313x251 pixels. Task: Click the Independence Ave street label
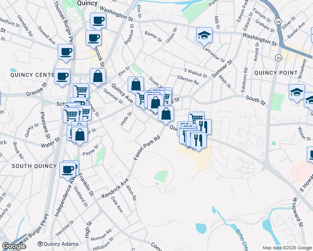click(x=65, y=197)
